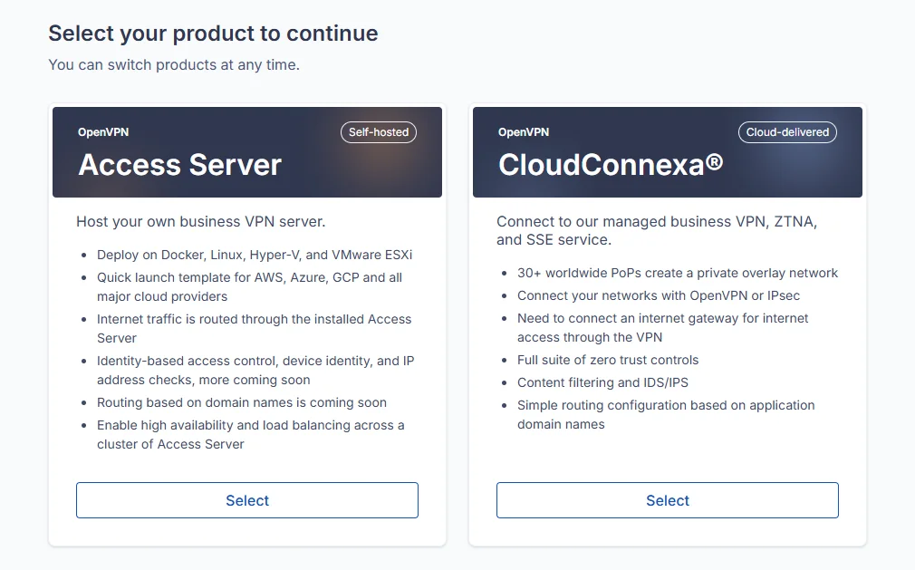Viewport: 915px width, 570px height.
Task: Click 'Connect to our managed business VPN' text
Action: tap(657, 230)
